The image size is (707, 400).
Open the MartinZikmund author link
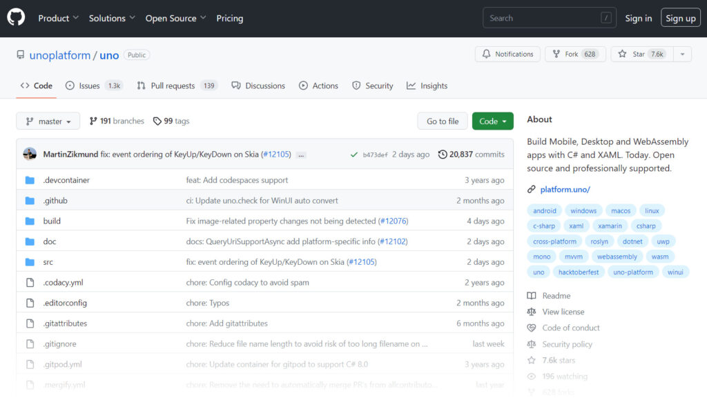click(x=70, y=154)
